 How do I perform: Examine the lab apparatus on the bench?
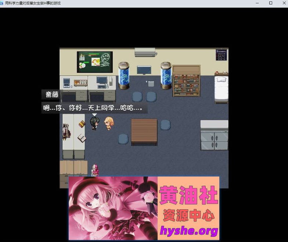(x=66, y=132)
